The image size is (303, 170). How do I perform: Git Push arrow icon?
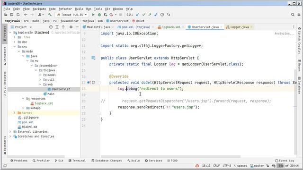pos(150,15)
